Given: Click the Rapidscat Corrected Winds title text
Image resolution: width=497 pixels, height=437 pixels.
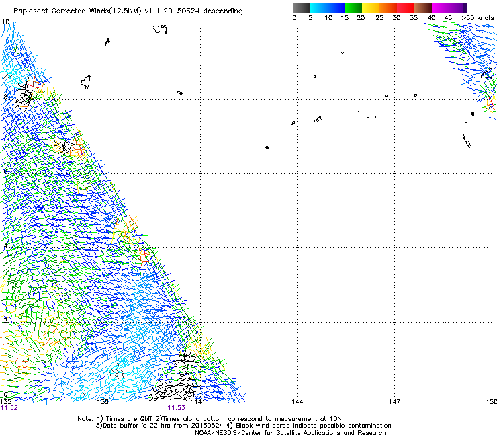Looking at the screenshot, I should coord(128,11).
